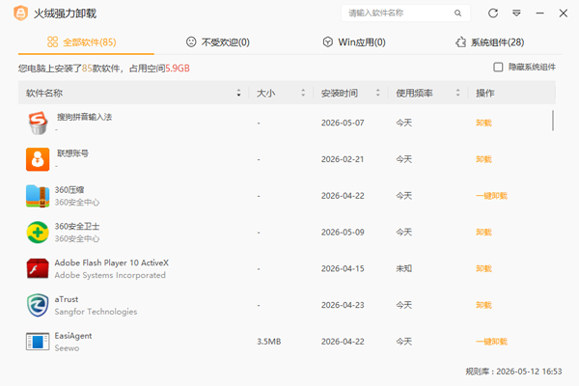Click the 3.5MB size value
The width and height of the screenshot is (579, 386).
pos(269,342)
